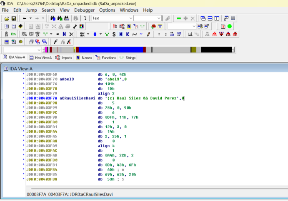Screen dimensions: 288x201
Task: Click the first binoculars search icon
Action: (53, 18)
